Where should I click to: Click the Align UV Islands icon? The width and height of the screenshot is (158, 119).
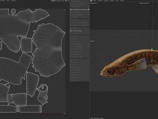click(x=71, y=49)
